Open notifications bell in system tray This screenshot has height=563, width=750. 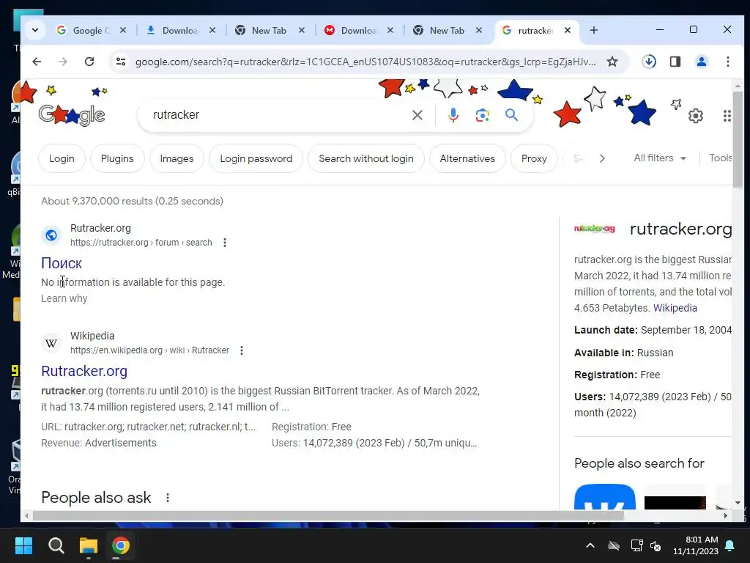click(x=730, y=545)
